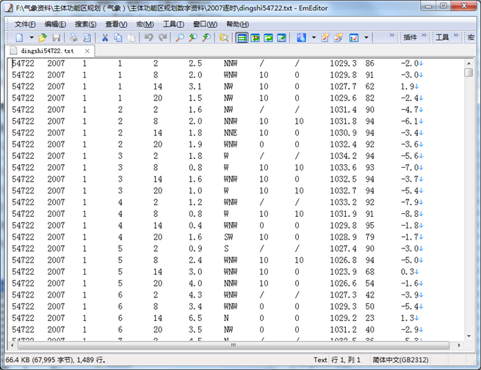Open Find in Files icon
481x370 pixels.
pyautogui.click(x=224, y=37)
